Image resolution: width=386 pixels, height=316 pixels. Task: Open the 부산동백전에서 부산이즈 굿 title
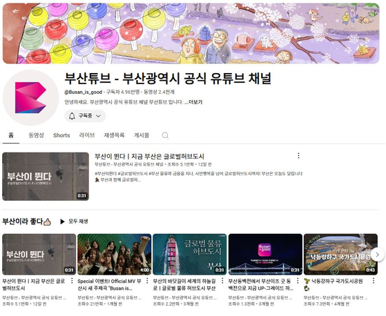tap(261, 285)
